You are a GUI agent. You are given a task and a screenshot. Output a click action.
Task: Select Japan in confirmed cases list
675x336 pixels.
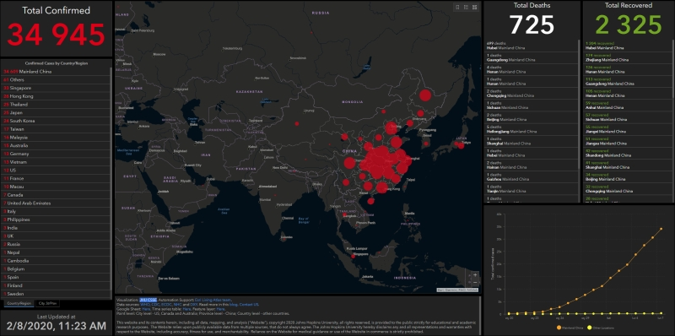(x=56, y=112)
